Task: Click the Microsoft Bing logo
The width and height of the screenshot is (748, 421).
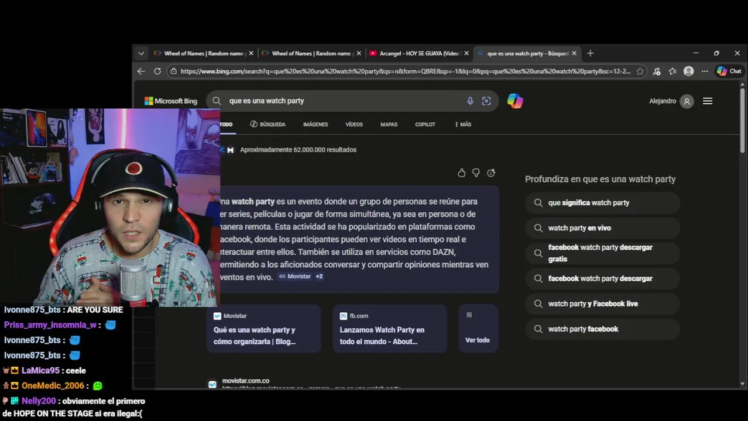Action: point(171,101)
